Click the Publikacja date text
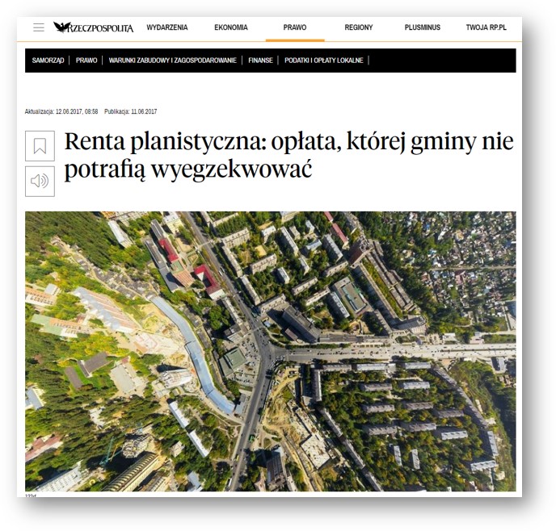Image resolution: width=556 pixels, height=531 pixels. click(x=130, y=111)
